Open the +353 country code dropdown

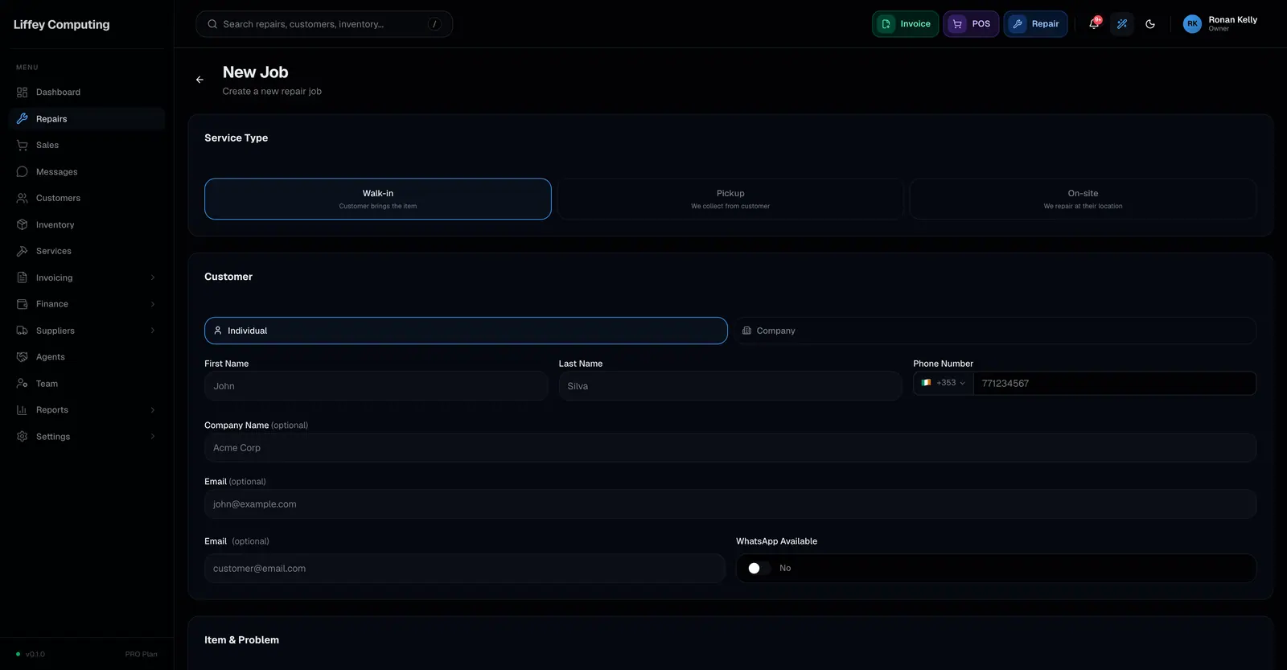944,383
